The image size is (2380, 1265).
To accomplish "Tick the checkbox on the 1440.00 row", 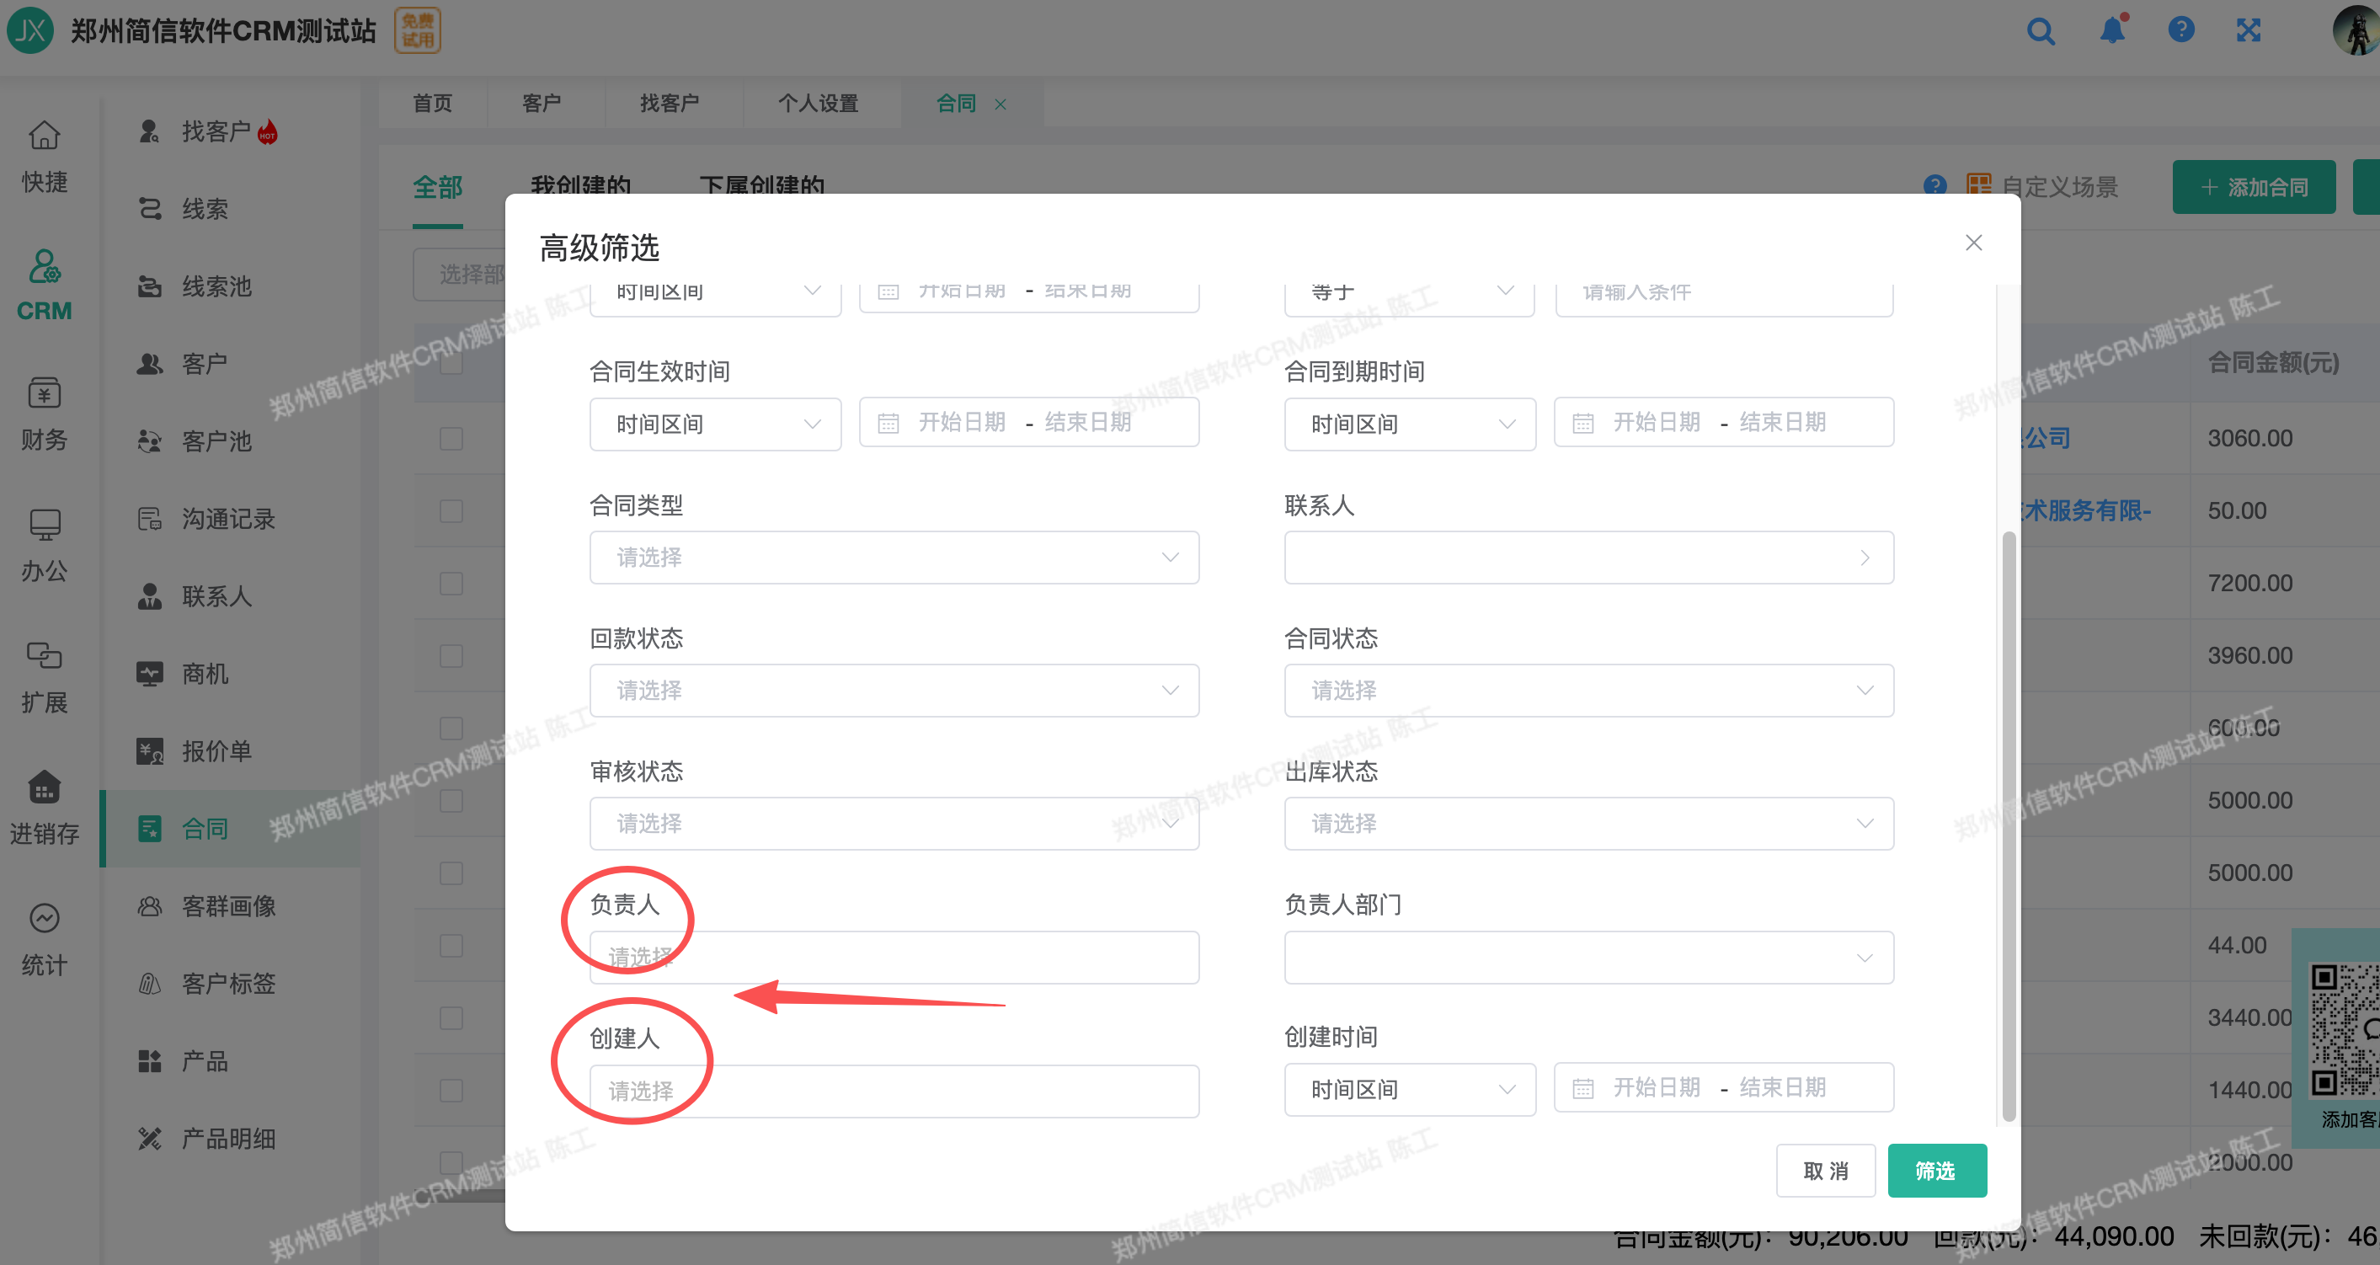I will point(451,1091).
